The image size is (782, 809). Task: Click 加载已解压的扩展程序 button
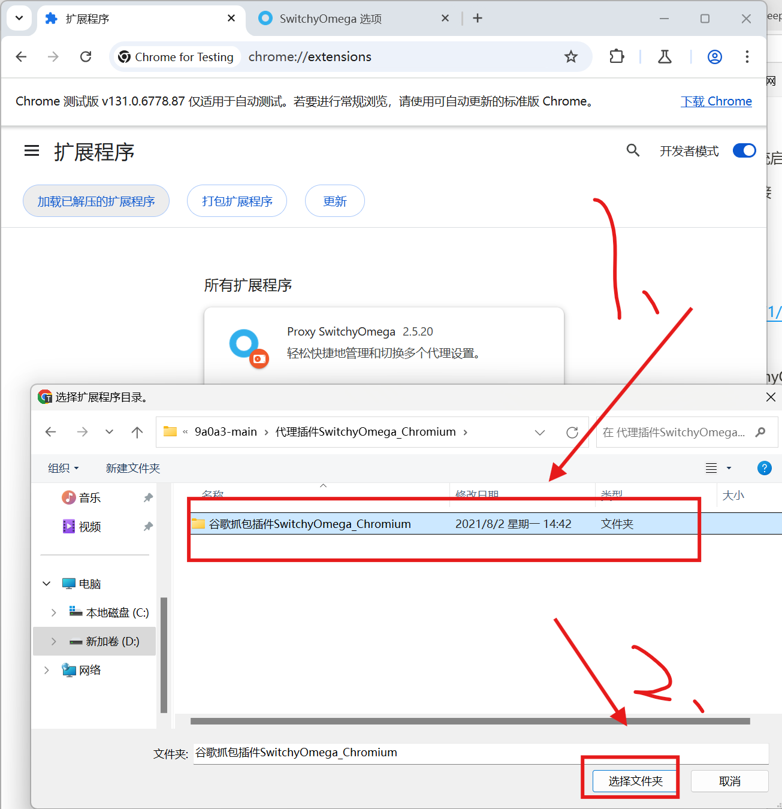click(x=96, y=201)
